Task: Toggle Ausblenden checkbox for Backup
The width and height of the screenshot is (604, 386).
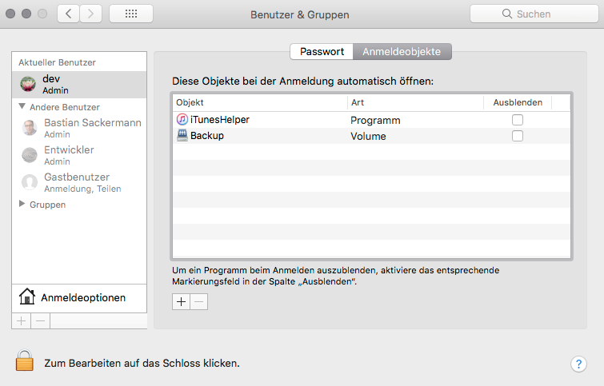Action: pos(518,136)
